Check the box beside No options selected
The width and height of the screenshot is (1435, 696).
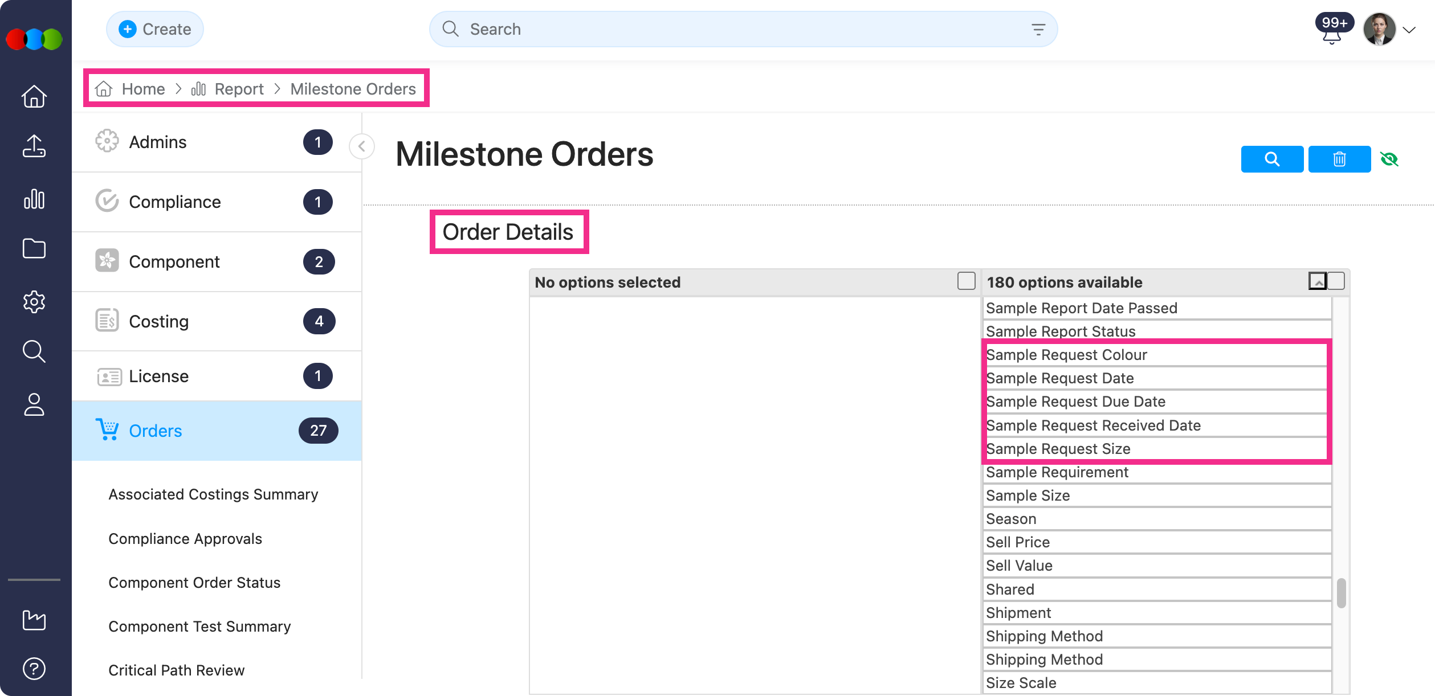point(966,281)
